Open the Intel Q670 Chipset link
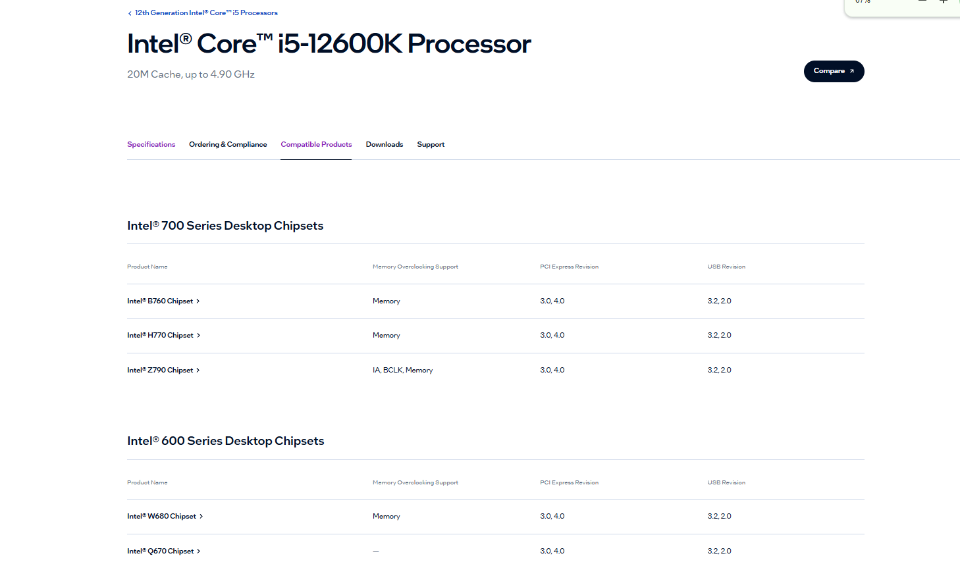This screenshot has width=960, height=566. pos(163,551)
